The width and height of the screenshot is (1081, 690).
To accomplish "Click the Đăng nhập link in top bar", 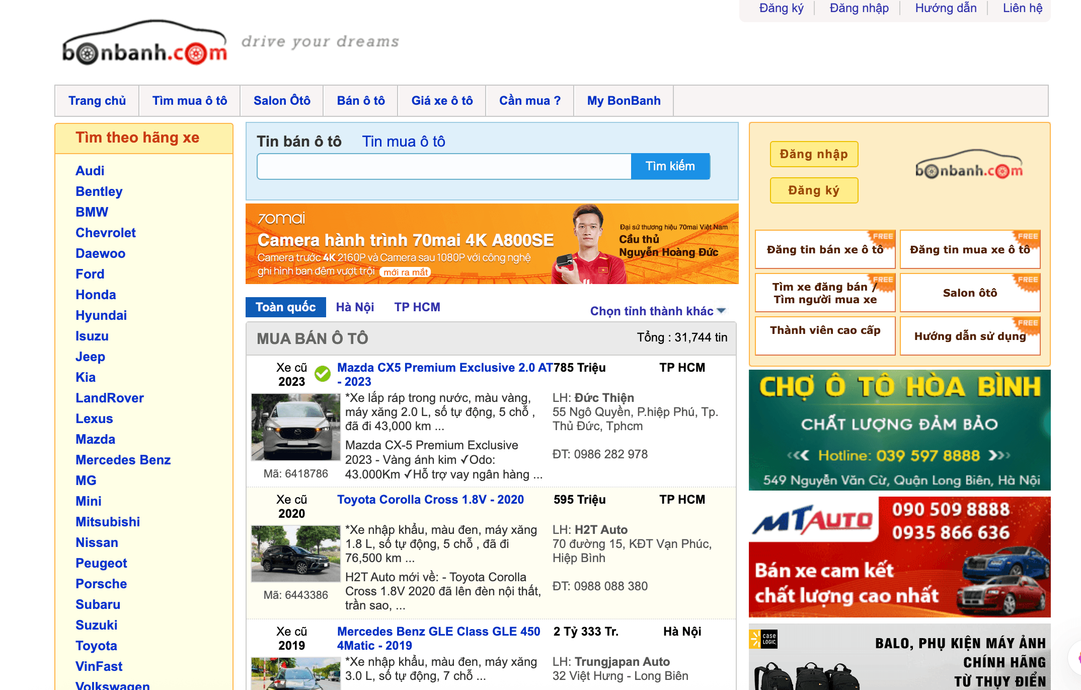I will click(x=859, y=8).
